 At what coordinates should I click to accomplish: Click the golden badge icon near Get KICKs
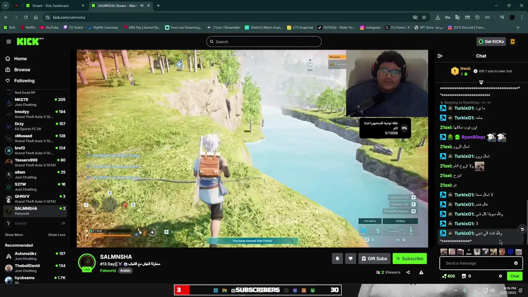[513, 42]
